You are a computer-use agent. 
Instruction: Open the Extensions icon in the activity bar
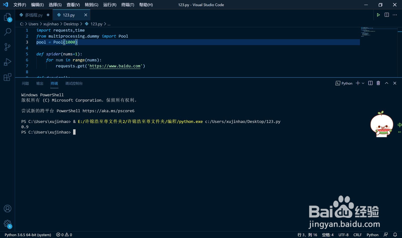[x=8, y=77]
